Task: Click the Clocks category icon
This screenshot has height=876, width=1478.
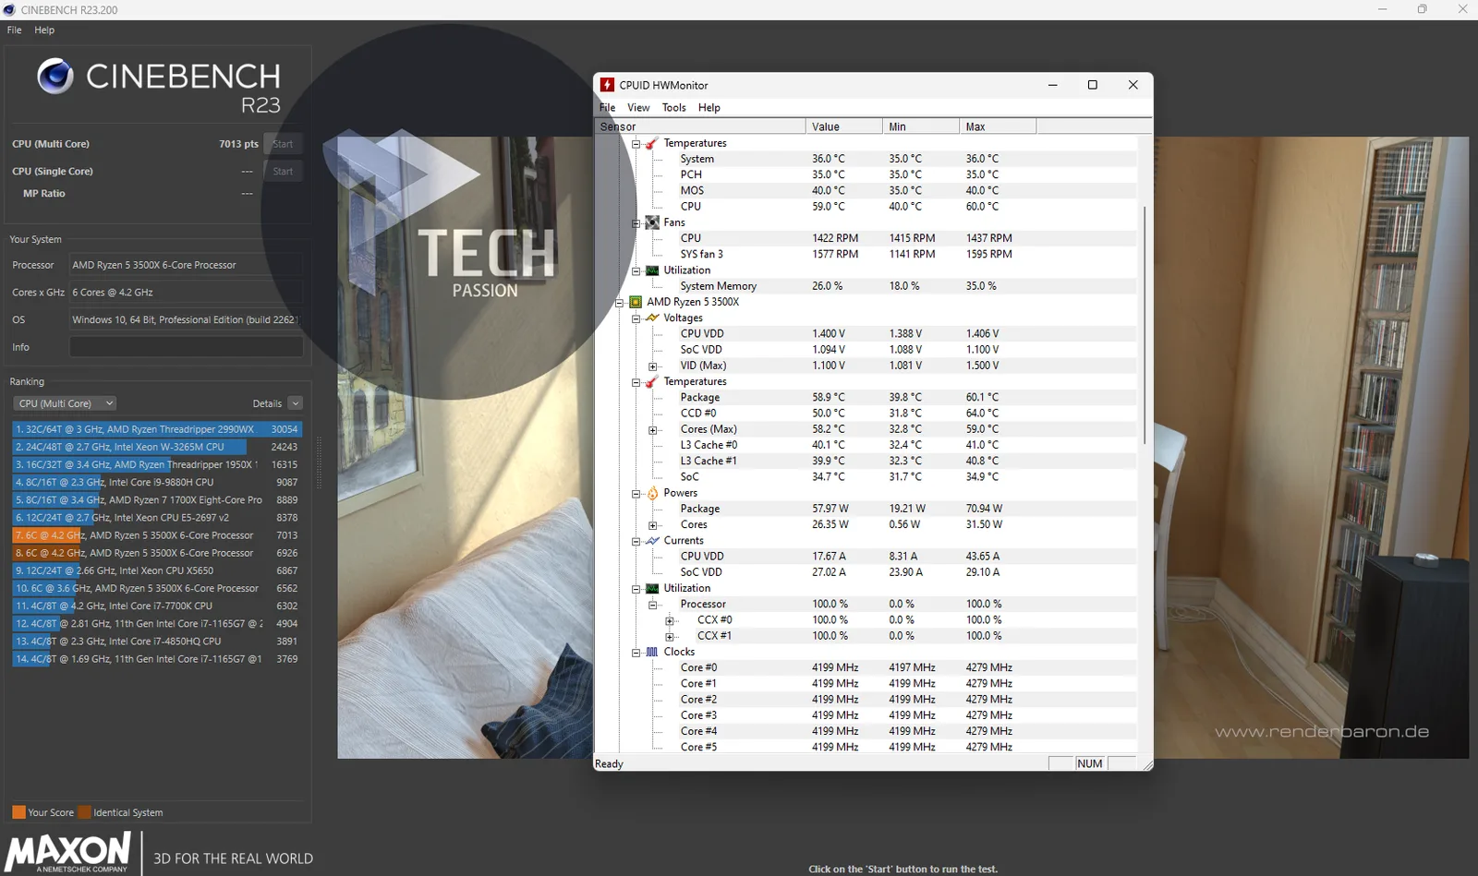Action: (x=652, y=652)
